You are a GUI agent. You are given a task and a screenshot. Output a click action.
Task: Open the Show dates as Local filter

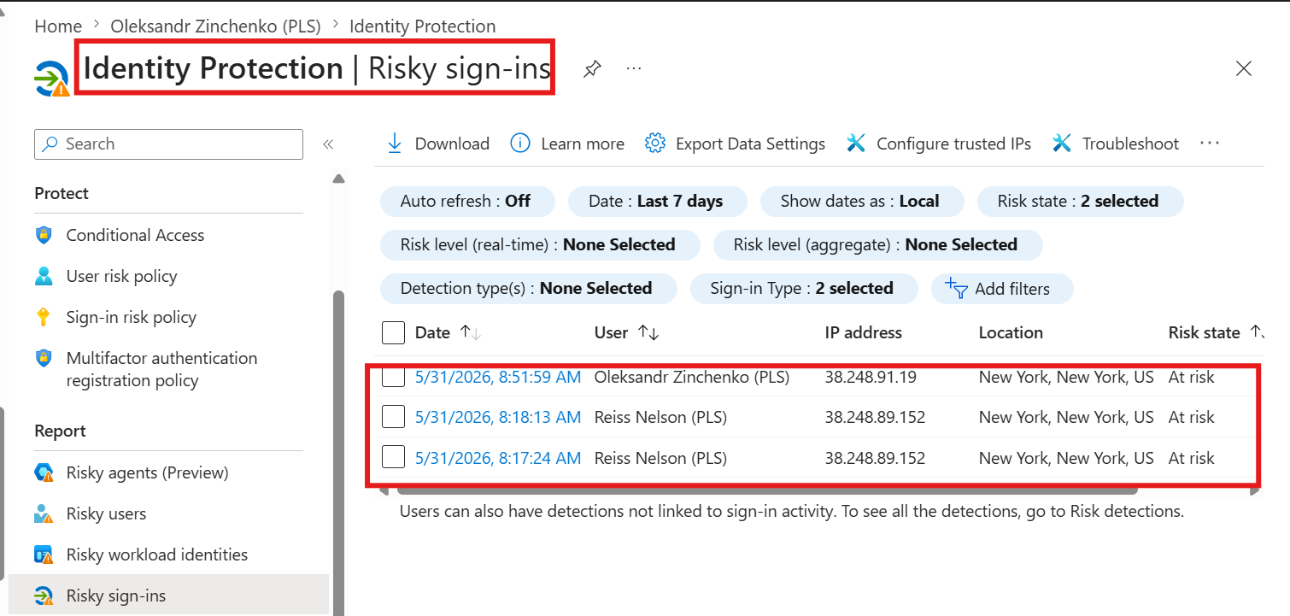860,202
